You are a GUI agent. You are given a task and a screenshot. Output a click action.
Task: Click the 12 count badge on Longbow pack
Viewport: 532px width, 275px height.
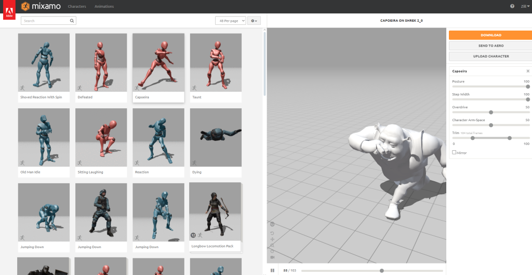[x=193, y=235]
